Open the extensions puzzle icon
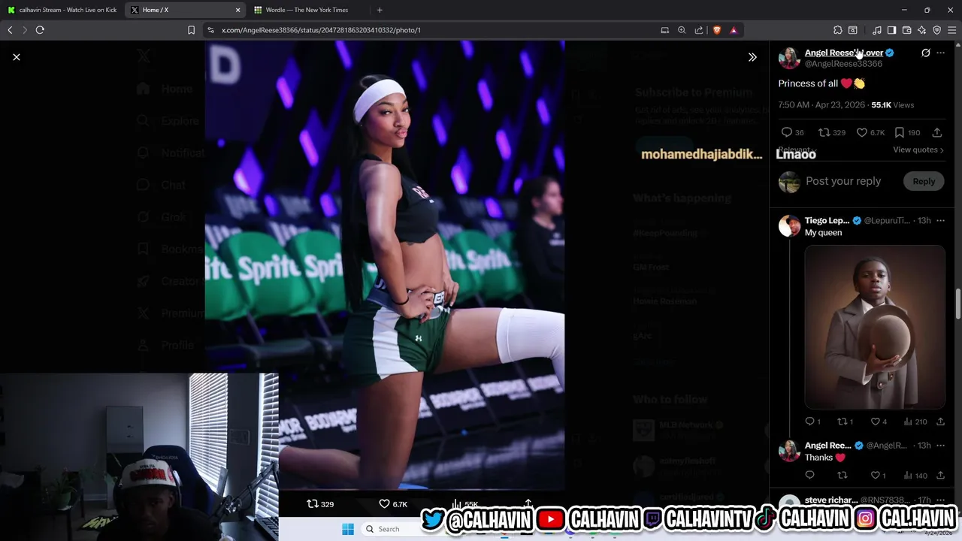The image size is (962, 541). click(838, 30)
